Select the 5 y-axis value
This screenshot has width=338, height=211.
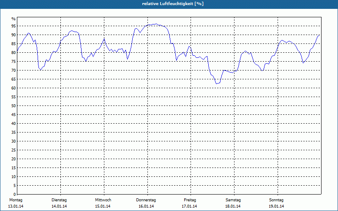(14, 185)
